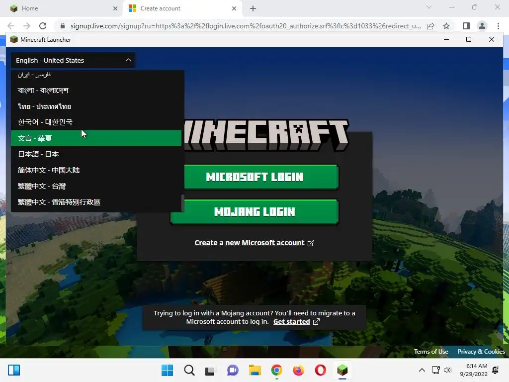Close the Minecraft Launcher window
The height and width of the screenshot is (382, 509).
[x=492, y=40]
